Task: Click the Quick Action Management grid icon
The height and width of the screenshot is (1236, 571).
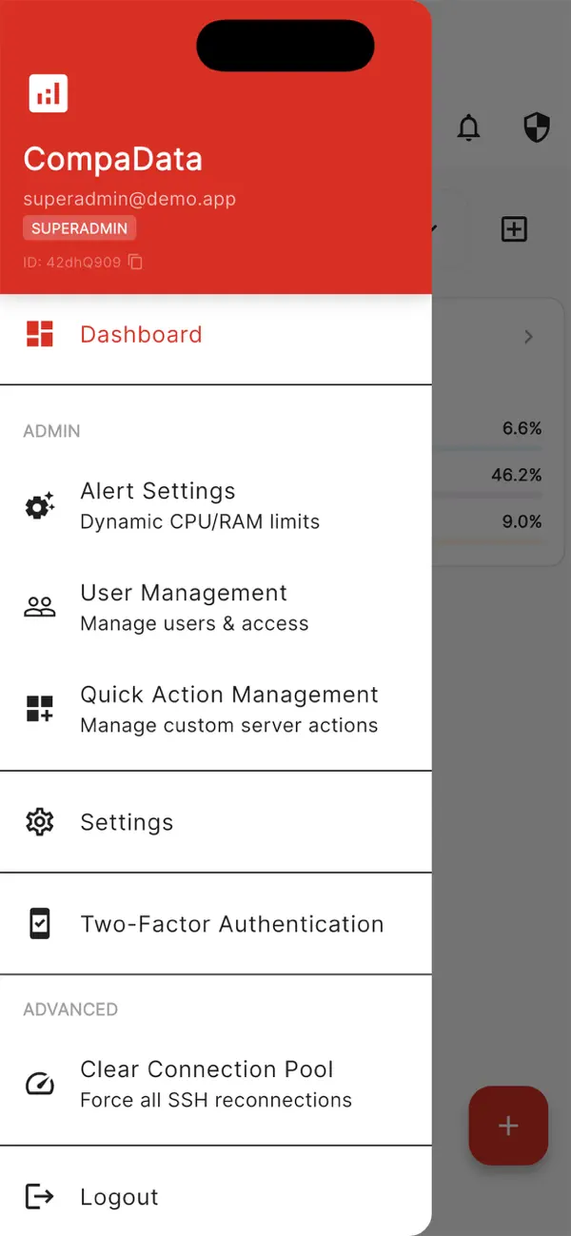Action: pyautogui.click(x=39, y=707)
